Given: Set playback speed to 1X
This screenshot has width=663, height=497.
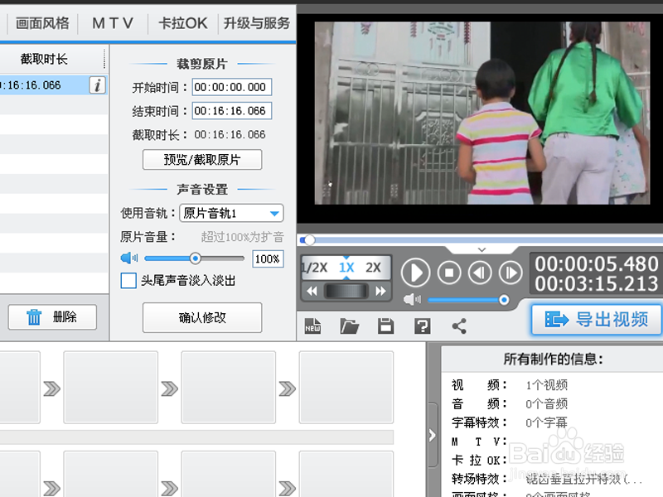Looking at the screenshot, I should click(346, 268).
